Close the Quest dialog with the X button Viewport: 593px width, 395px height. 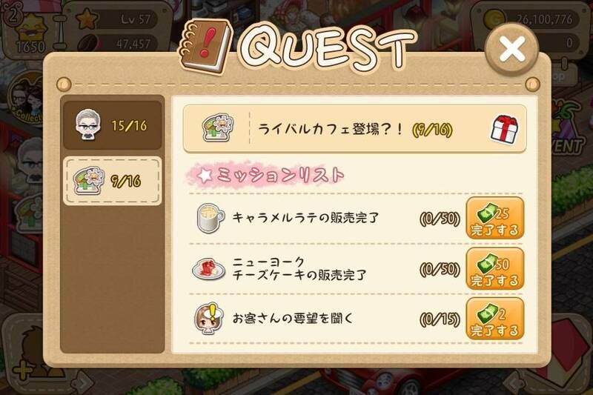tap(511, 49)
